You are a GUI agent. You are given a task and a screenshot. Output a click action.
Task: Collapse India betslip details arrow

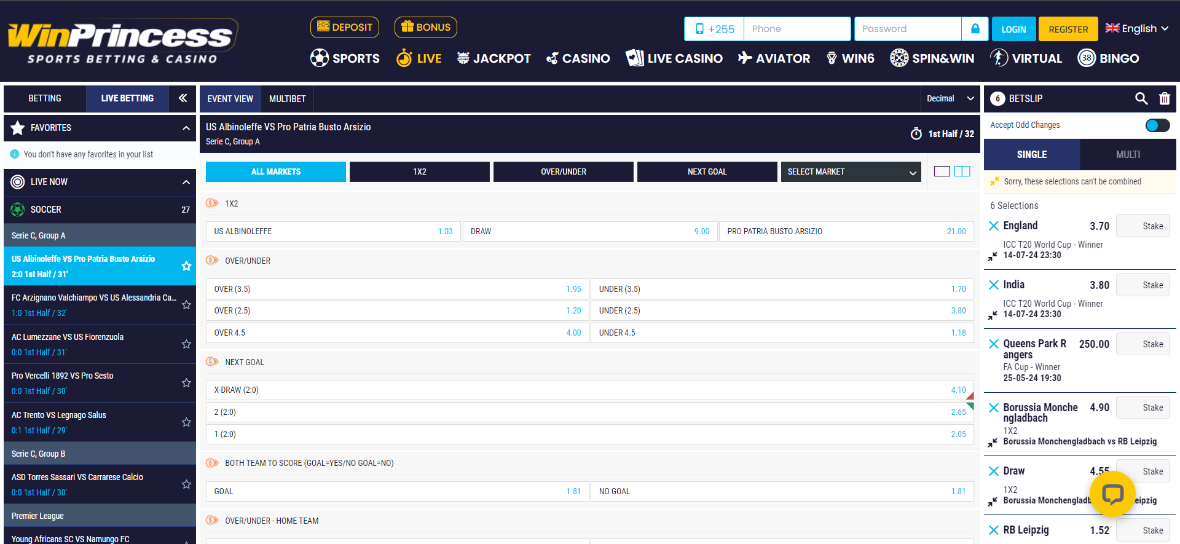[993, 315]
